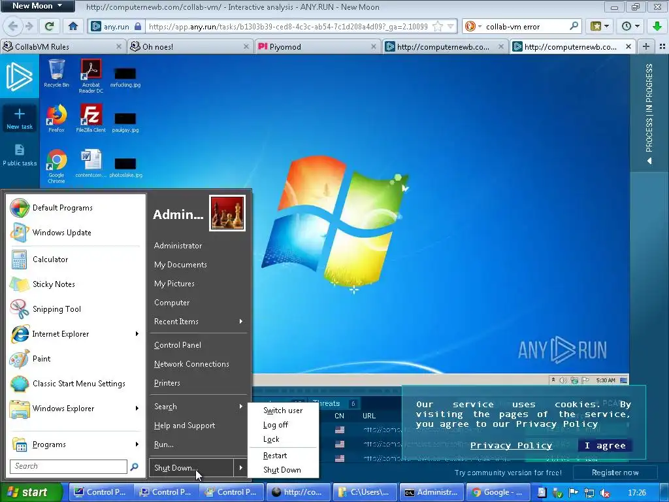The image size is (669, 502).
Task: Choose Switch user from shutdown menu
Action: [283, 410]
